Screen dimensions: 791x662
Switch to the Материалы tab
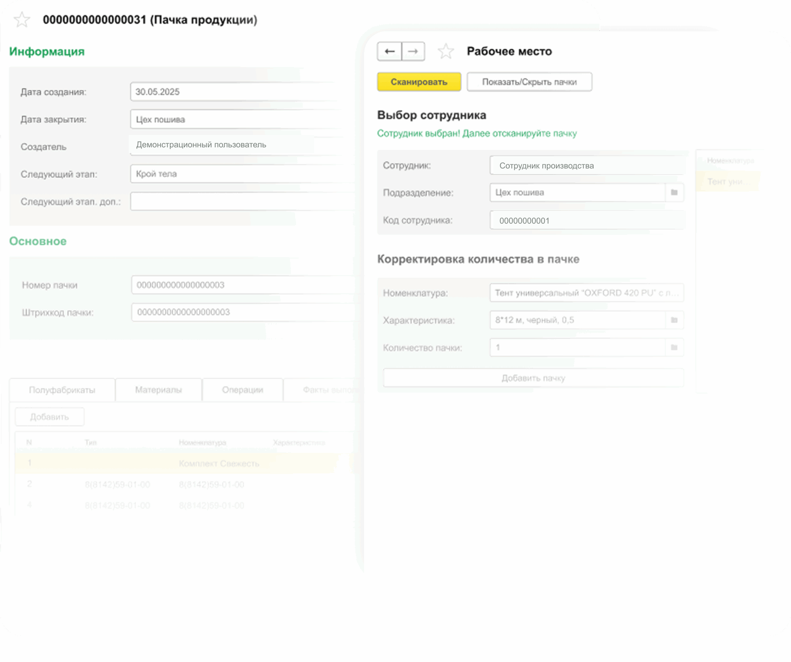coord(159,390)
